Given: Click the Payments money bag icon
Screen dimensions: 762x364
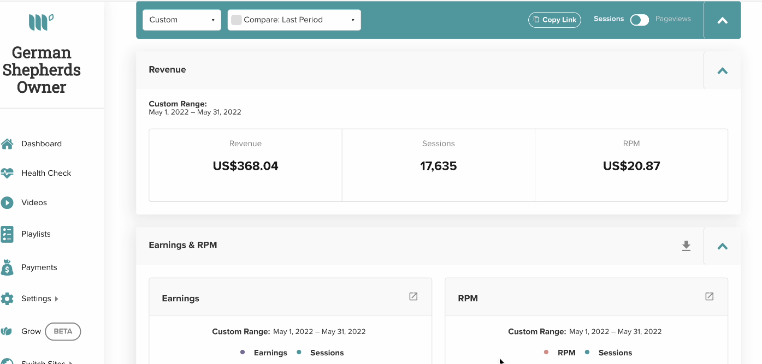Looking at the screenshot, I should click(x=7, y=267).
